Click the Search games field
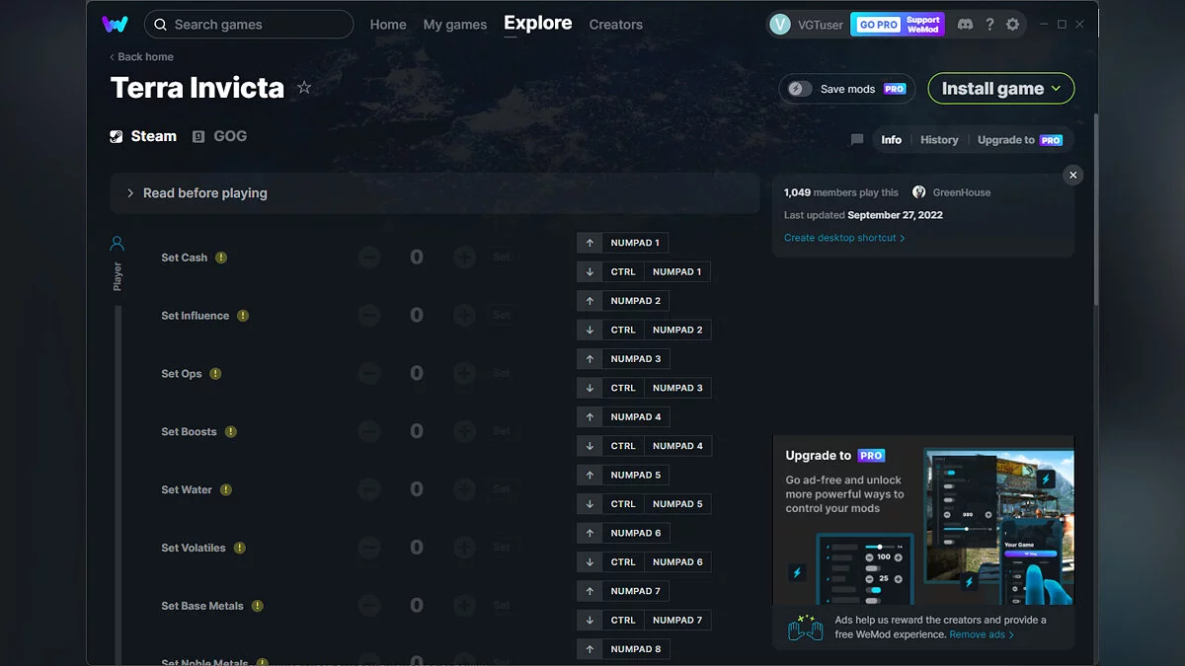The image size is (1185, 666). (249, 25)
